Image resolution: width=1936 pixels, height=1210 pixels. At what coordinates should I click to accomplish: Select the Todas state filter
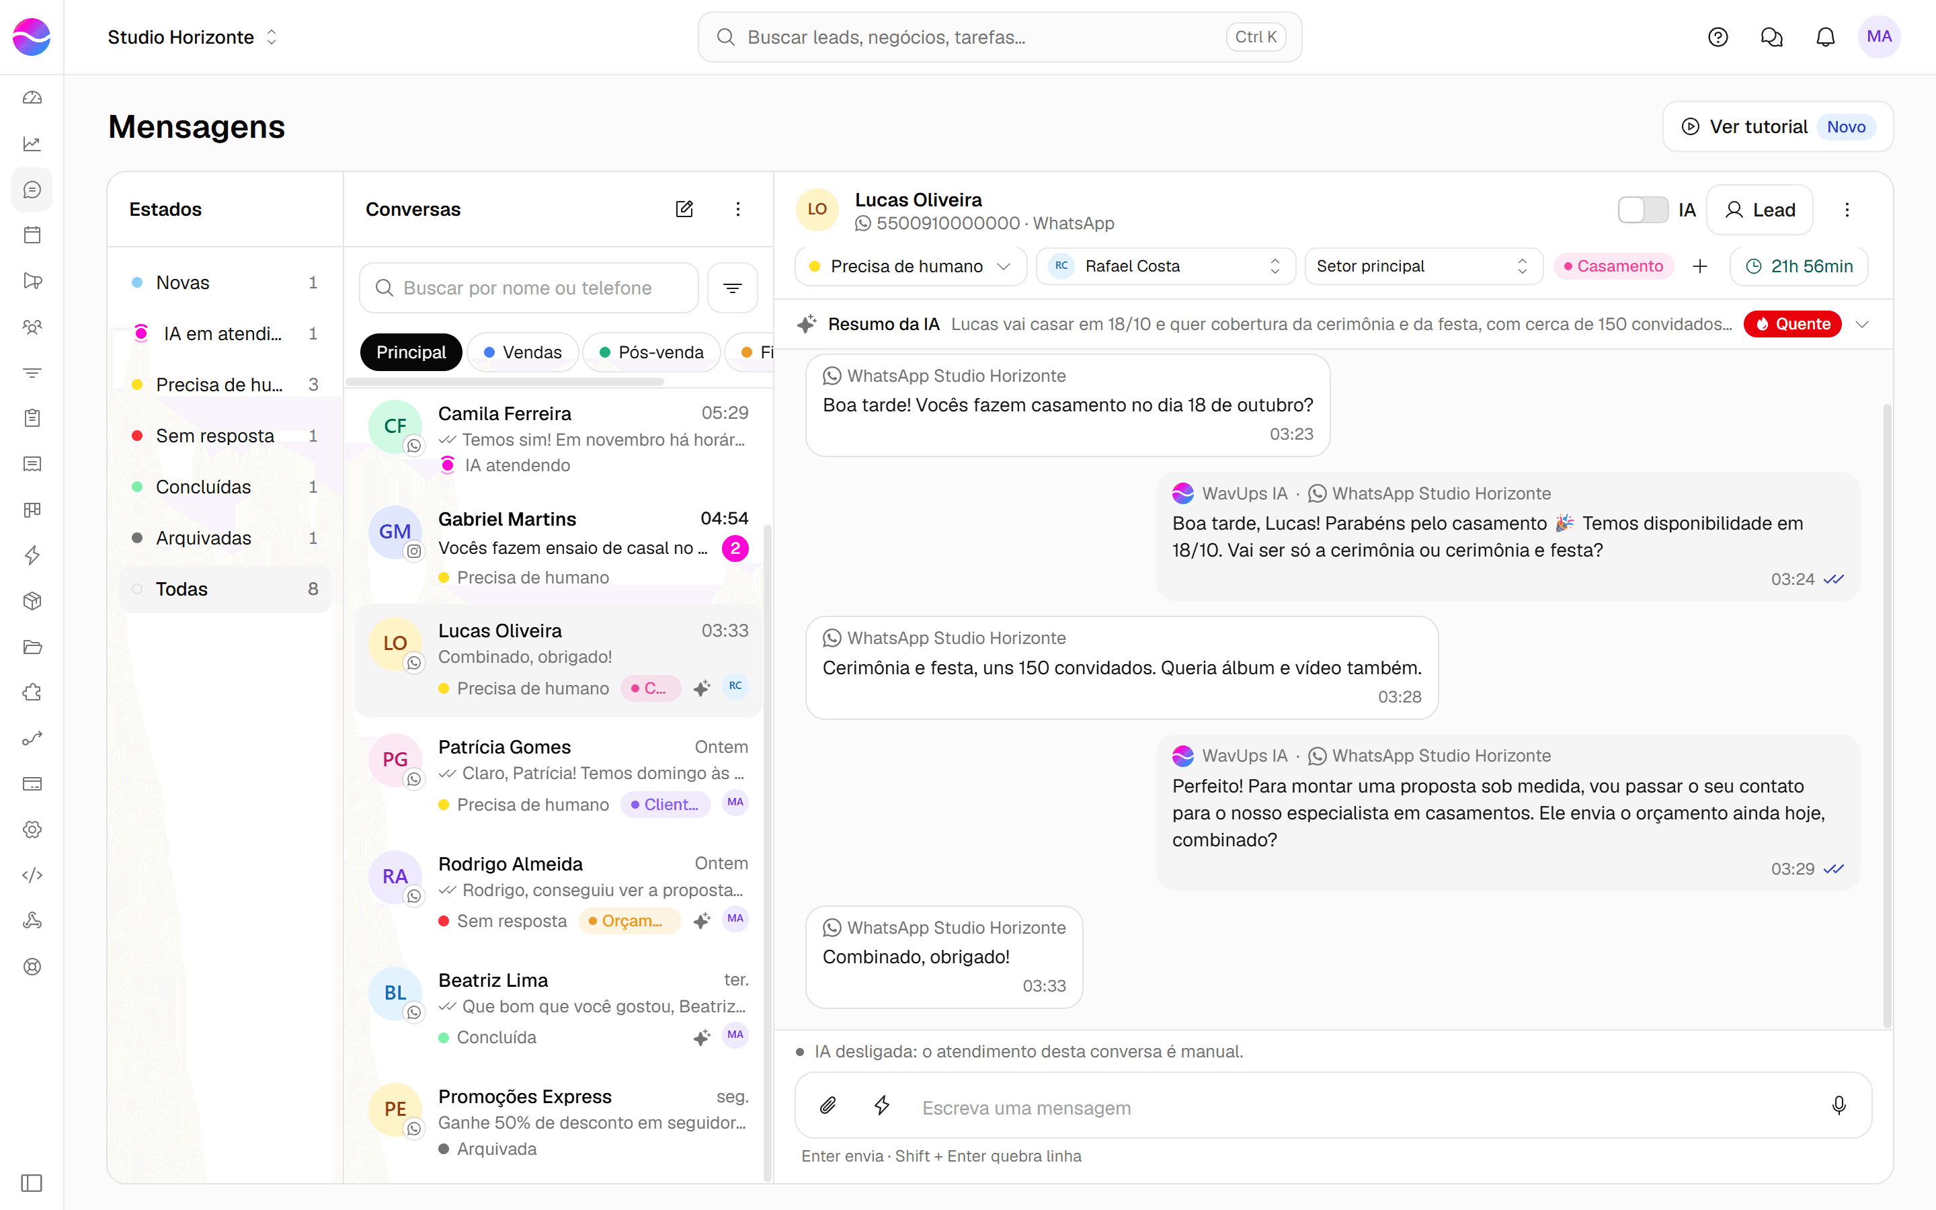pyautogui.click(x=225, y=590)
